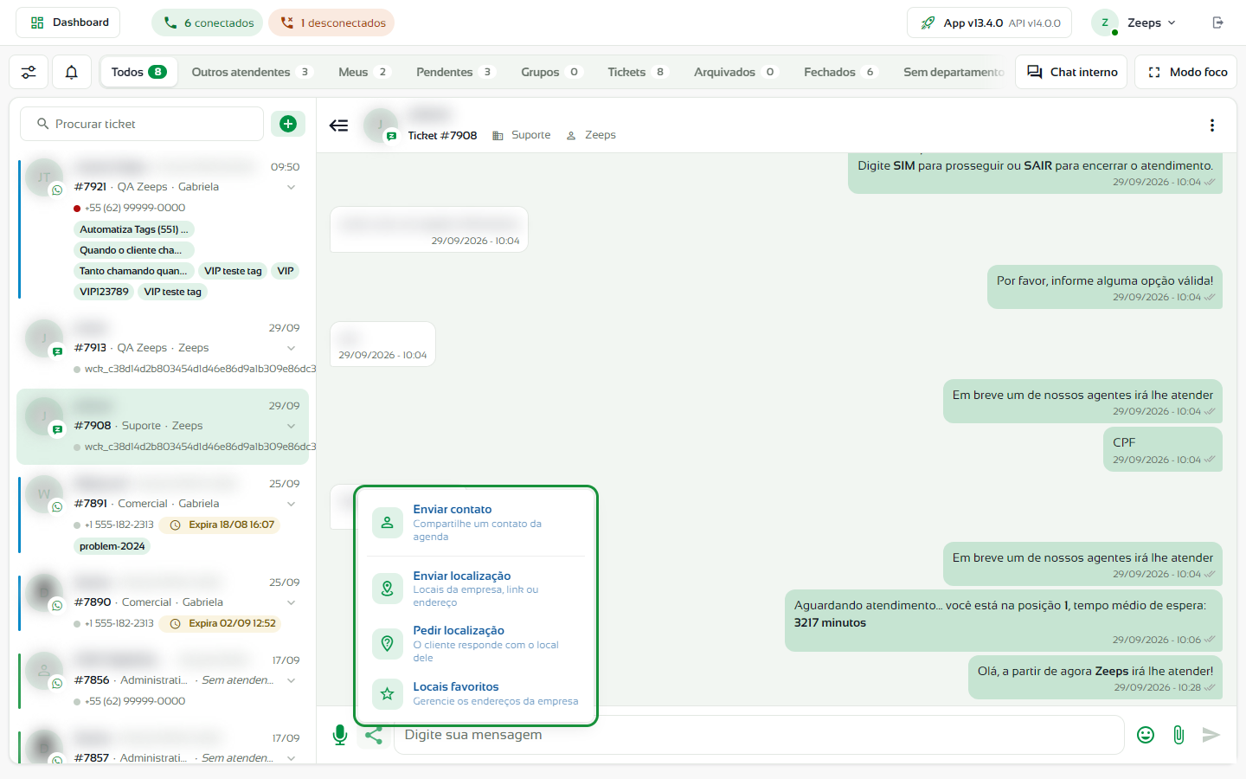Select Enviar localização option
Image resolution: width=1246 pixels, height=779 pixels.
coord(476,589)
